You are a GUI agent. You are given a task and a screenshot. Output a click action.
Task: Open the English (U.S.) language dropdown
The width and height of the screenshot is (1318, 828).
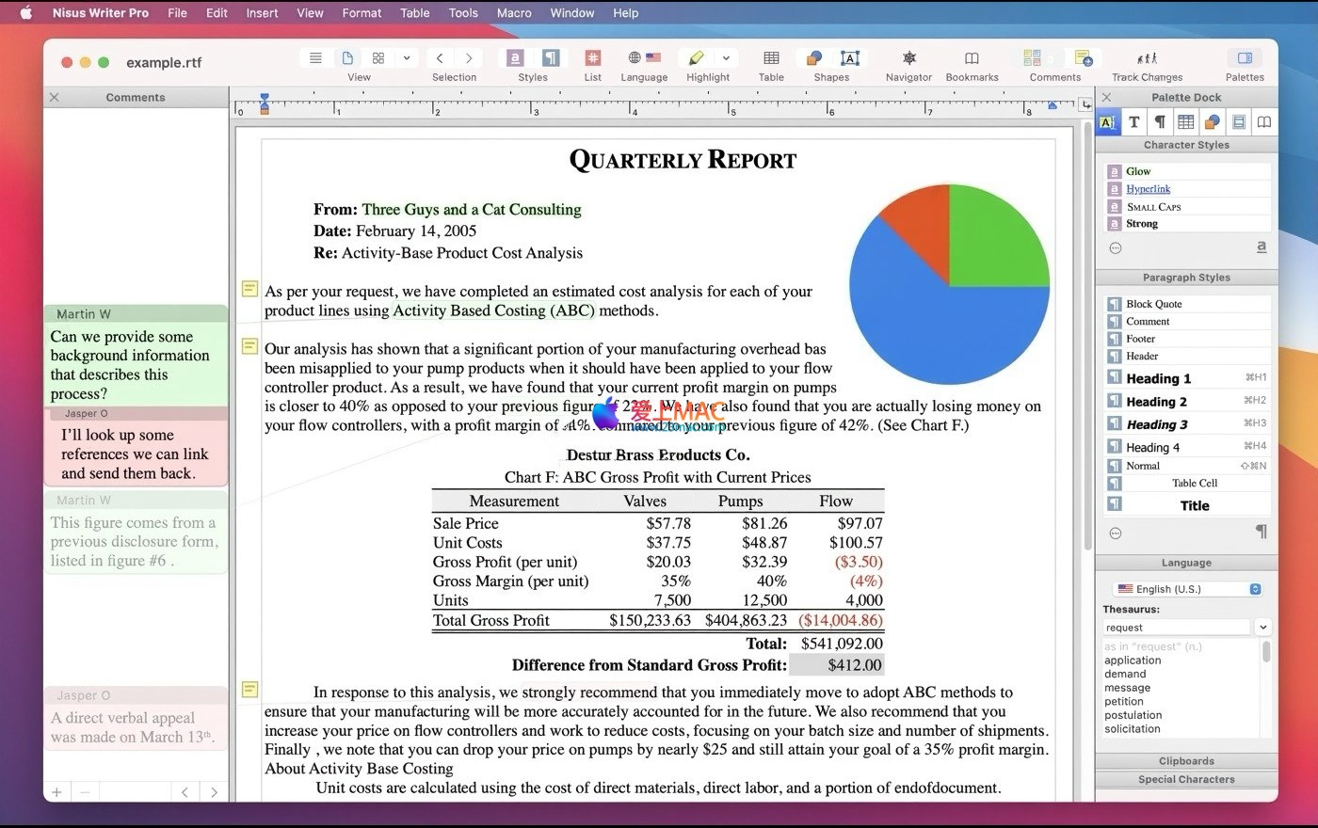(x=1186, y=589)
